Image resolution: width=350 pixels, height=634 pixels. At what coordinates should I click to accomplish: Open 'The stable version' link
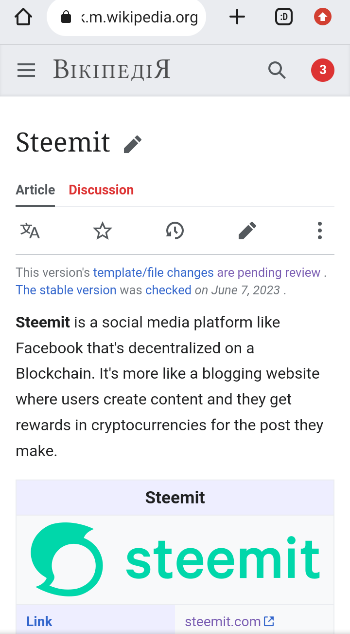coord(66,290)
